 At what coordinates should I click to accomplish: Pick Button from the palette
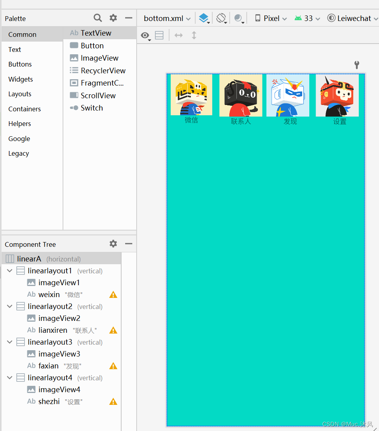pos(100,46)
